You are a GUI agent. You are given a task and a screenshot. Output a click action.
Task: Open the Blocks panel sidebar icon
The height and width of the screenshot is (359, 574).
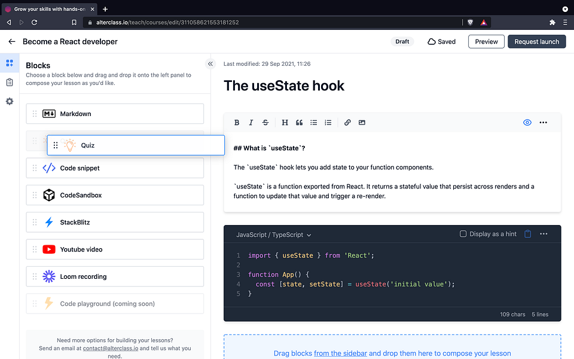pos(10,63)
